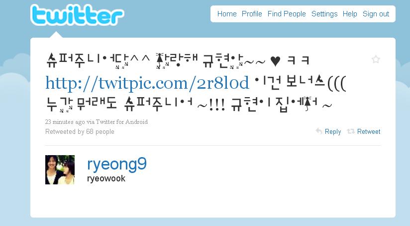Open the Help page

tap(350, 14)
